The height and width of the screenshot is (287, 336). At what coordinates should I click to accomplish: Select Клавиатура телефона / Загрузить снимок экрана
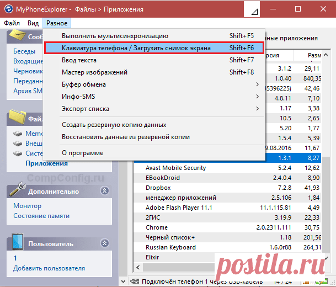point(154,48)
